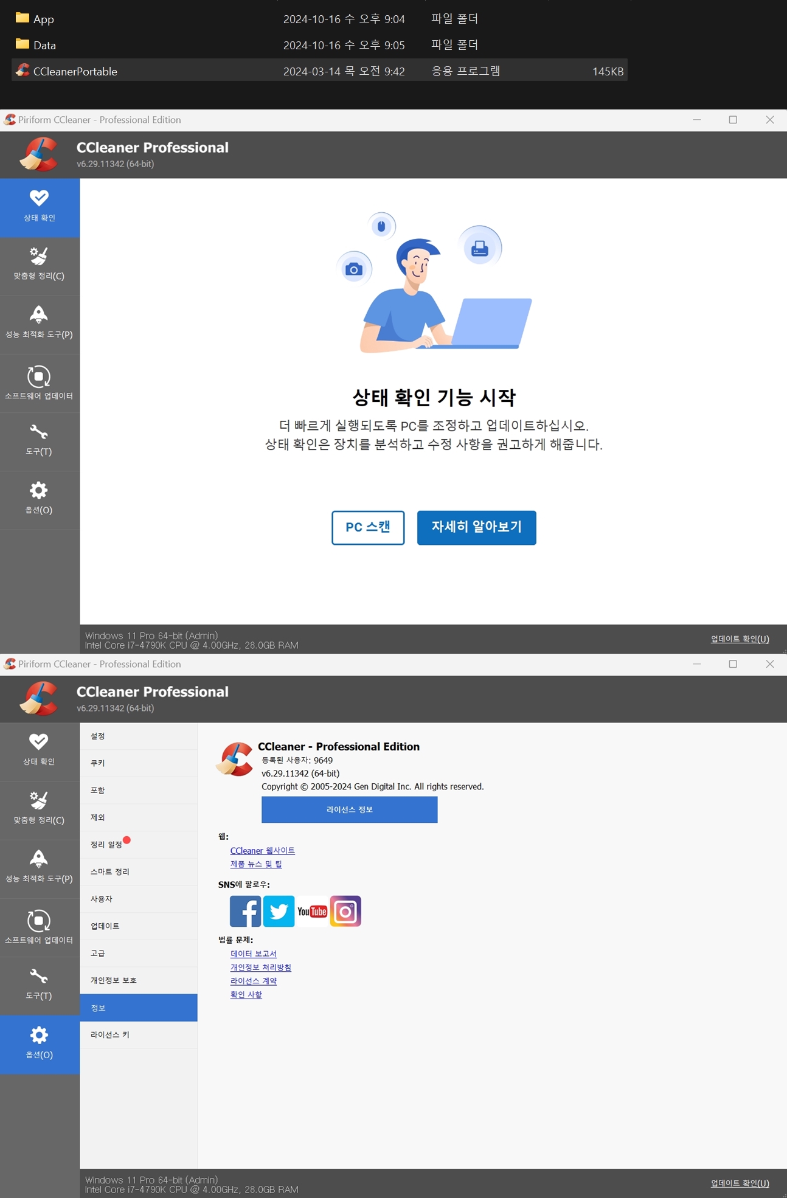Screen dimensions: 787x1198
Task: Open the 제품 뉴스 및 팁 link
Action: [x=256, y=864]
